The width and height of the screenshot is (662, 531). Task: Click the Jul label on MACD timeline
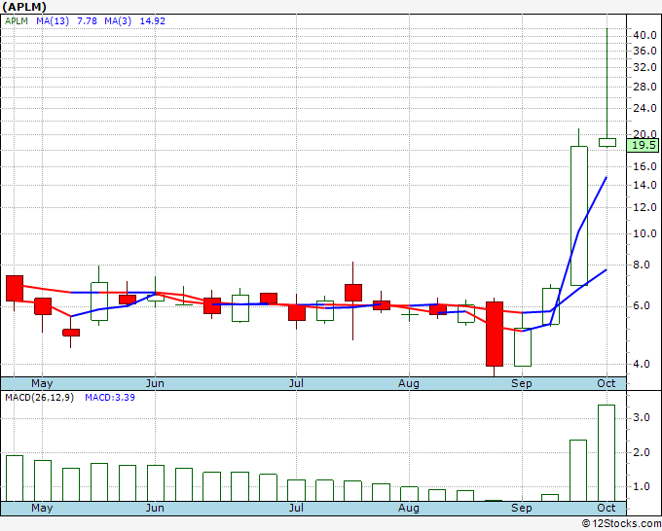tap(296, 508)
